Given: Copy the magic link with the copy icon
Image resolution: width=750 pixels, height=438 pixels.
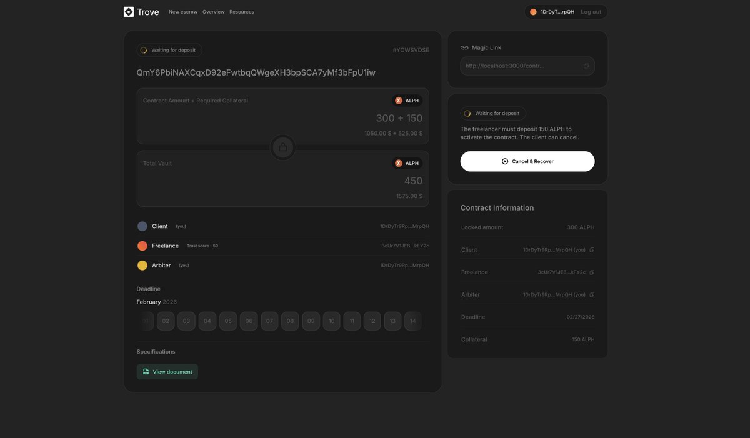Looking at the screenshot, I should click(x=586, y=66).
